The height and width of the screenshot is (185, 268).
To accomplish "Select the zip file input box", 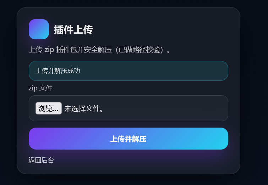I will click(128, 108).
